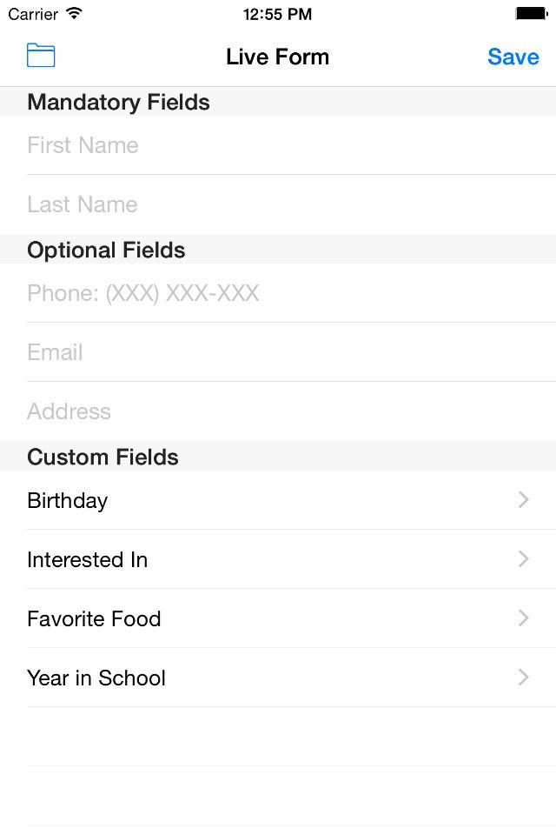Open the Year in School row
The height and width of the screenshot is (835, 556).
261,678
